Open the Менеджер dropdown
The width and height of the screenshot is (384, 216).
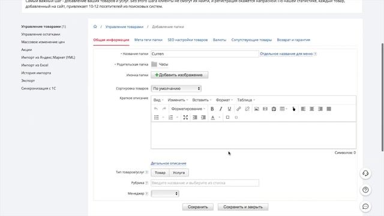165,194
